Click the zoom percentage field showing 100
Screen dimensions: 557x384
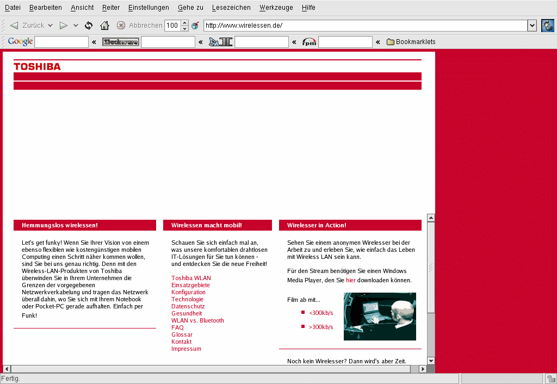[172, 26]
